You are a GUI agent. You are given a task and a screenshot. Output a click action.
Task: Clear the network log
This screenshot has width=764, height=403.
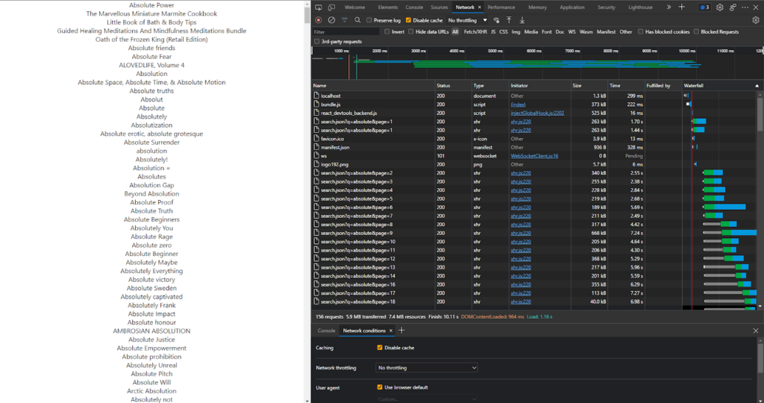click(x=331, y=20)
